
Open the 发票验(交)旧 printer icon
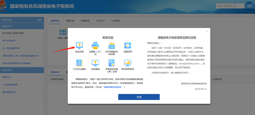point(95,46)
